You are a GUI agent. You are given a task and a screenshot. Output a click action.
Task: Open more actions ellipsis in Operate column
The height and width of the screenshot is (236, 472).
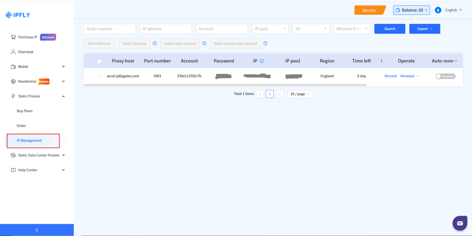click(x=417, y=76)
